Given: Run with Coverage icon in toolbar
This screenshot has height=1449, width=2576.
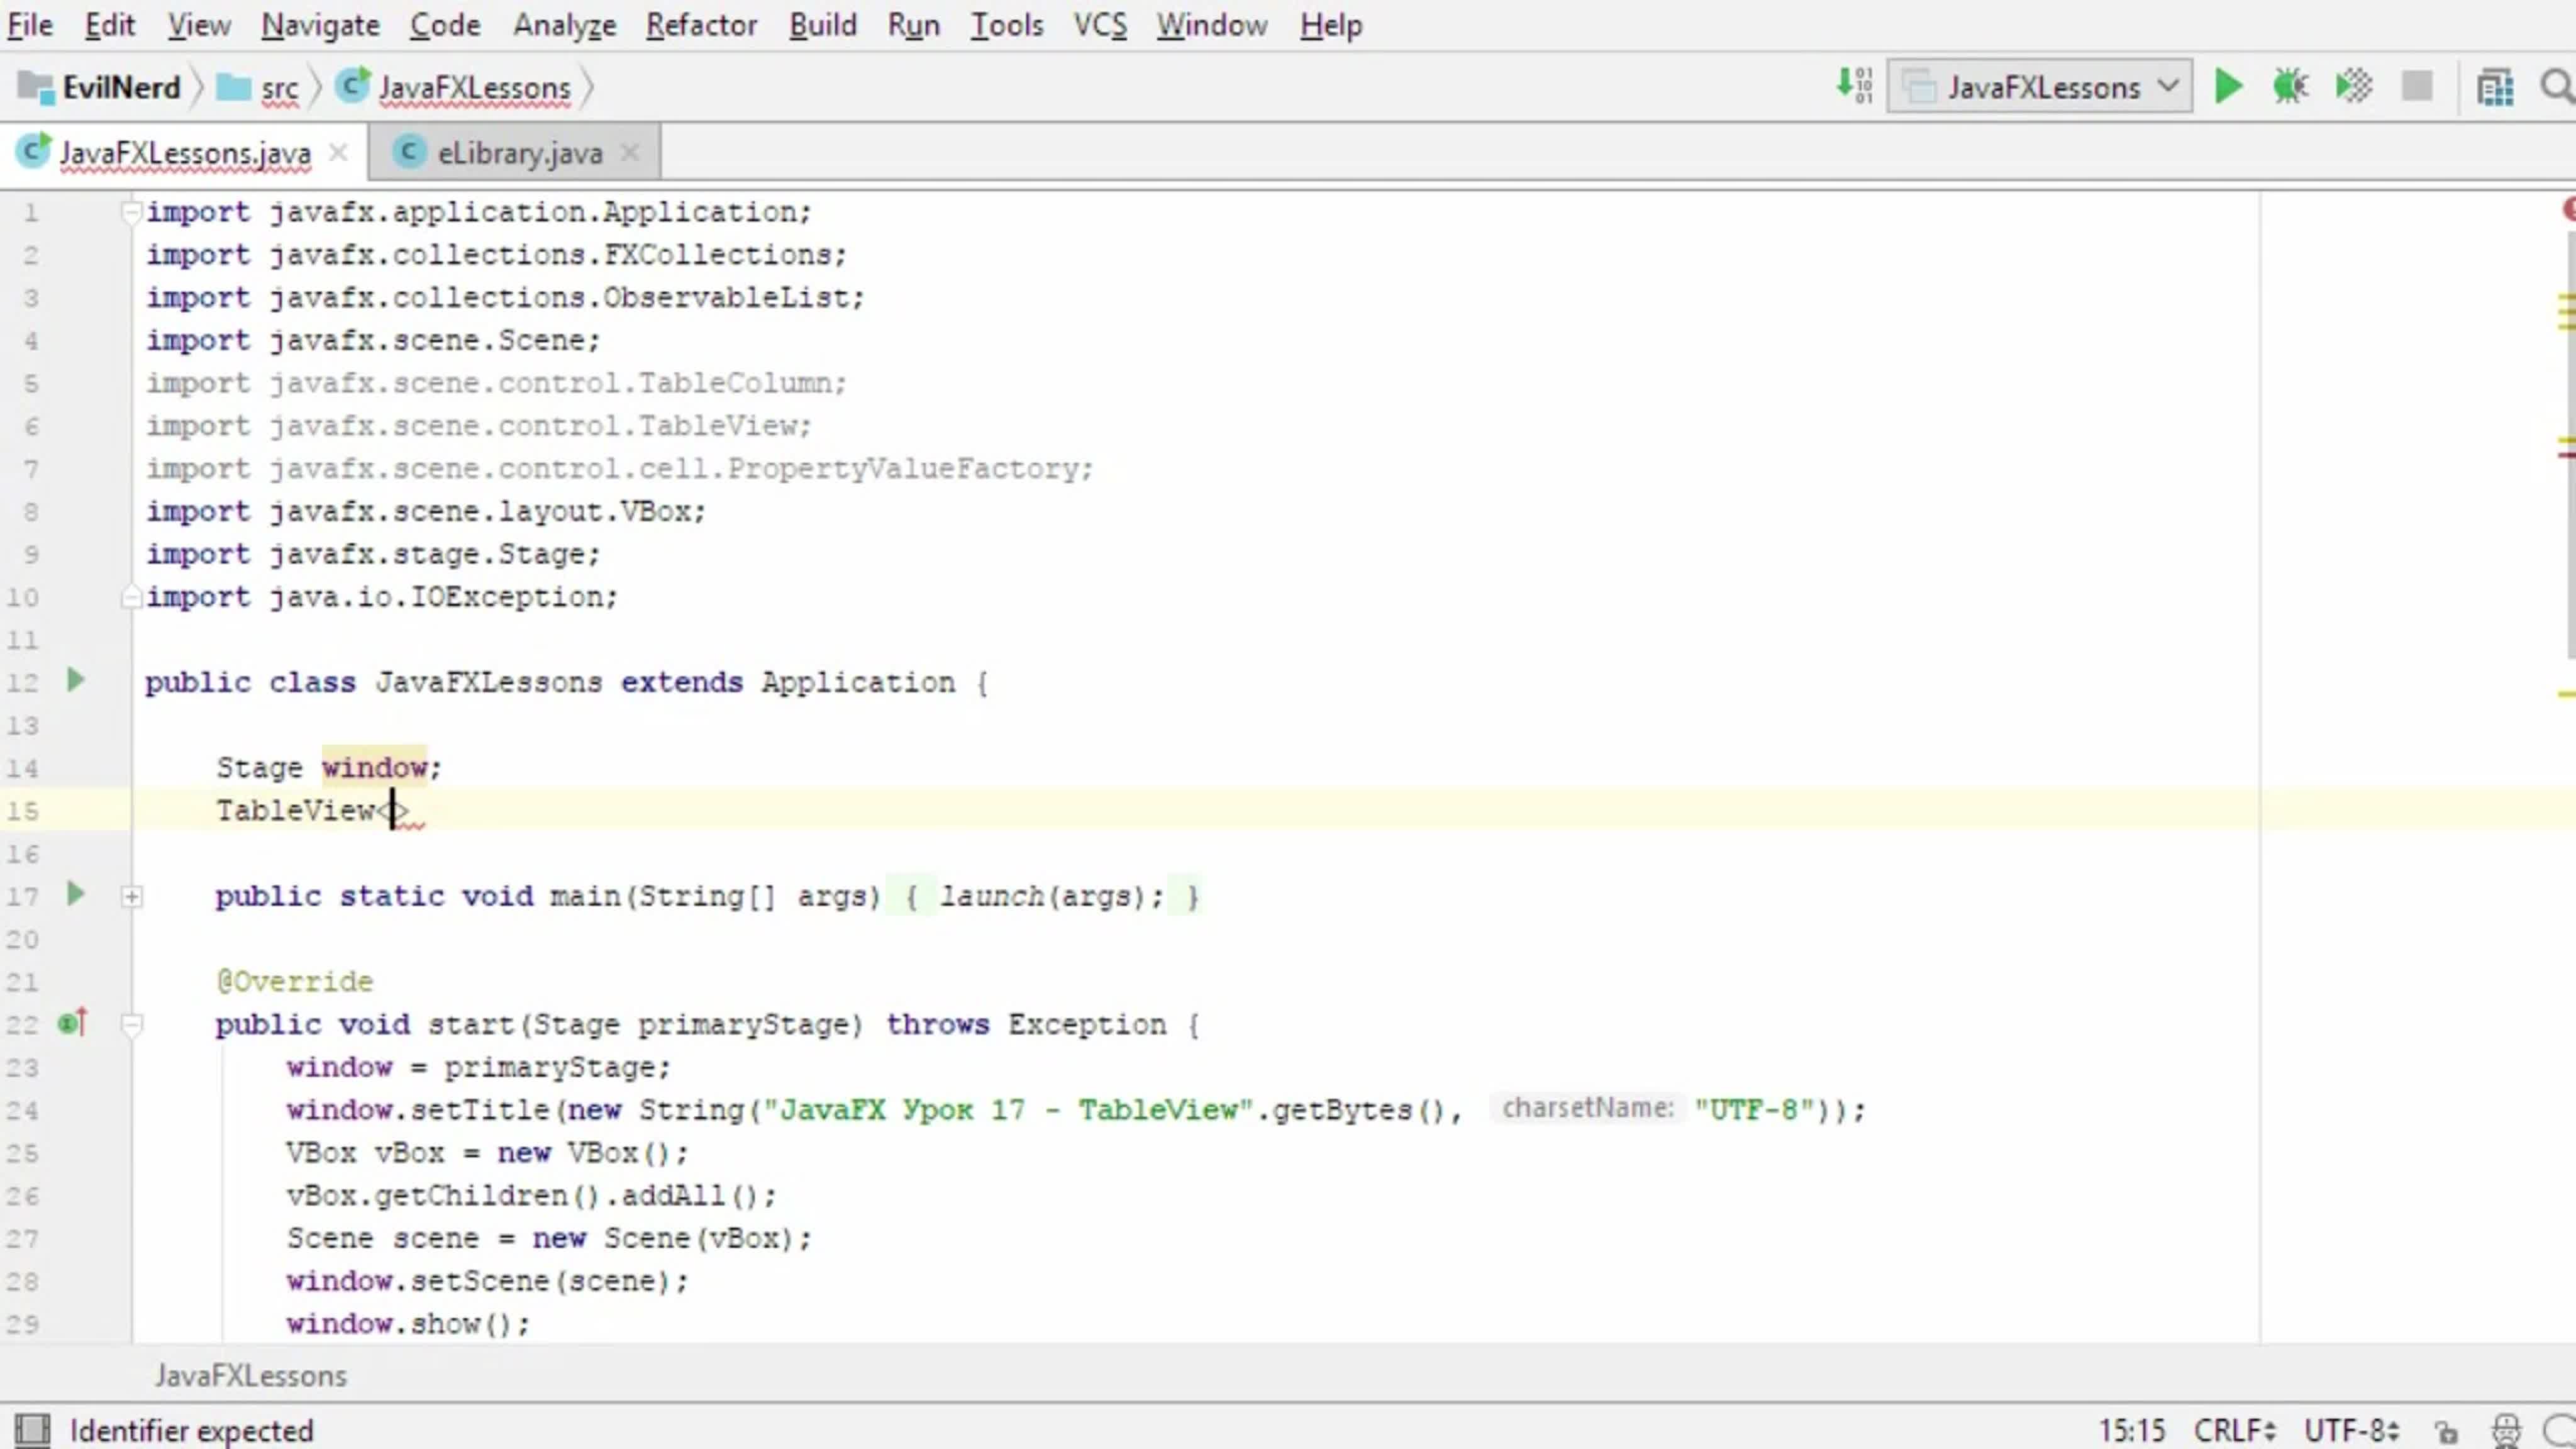Looking at the screenshot, I should 2353,87.
